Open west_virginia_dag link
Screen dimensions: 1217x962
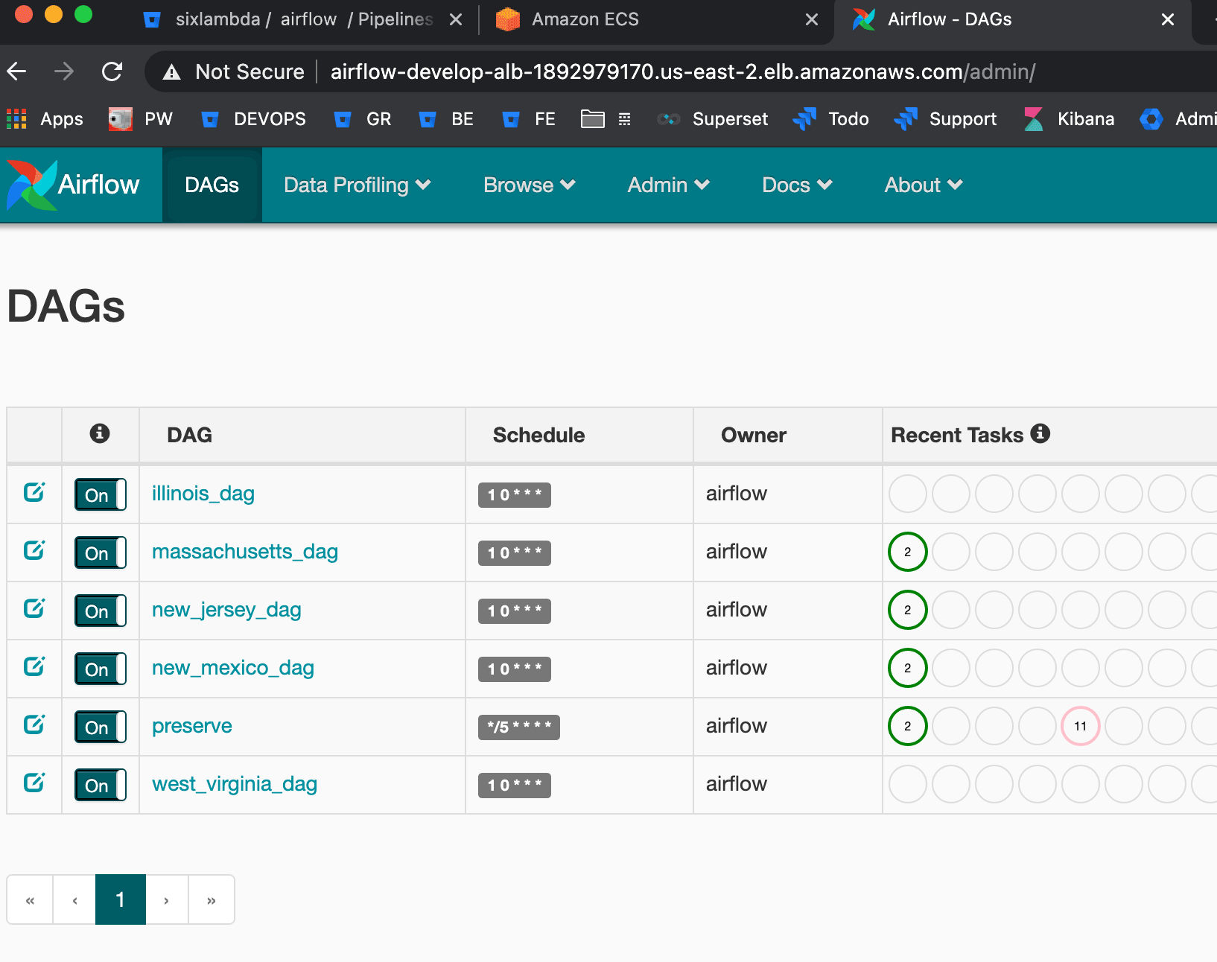(235, 784)
